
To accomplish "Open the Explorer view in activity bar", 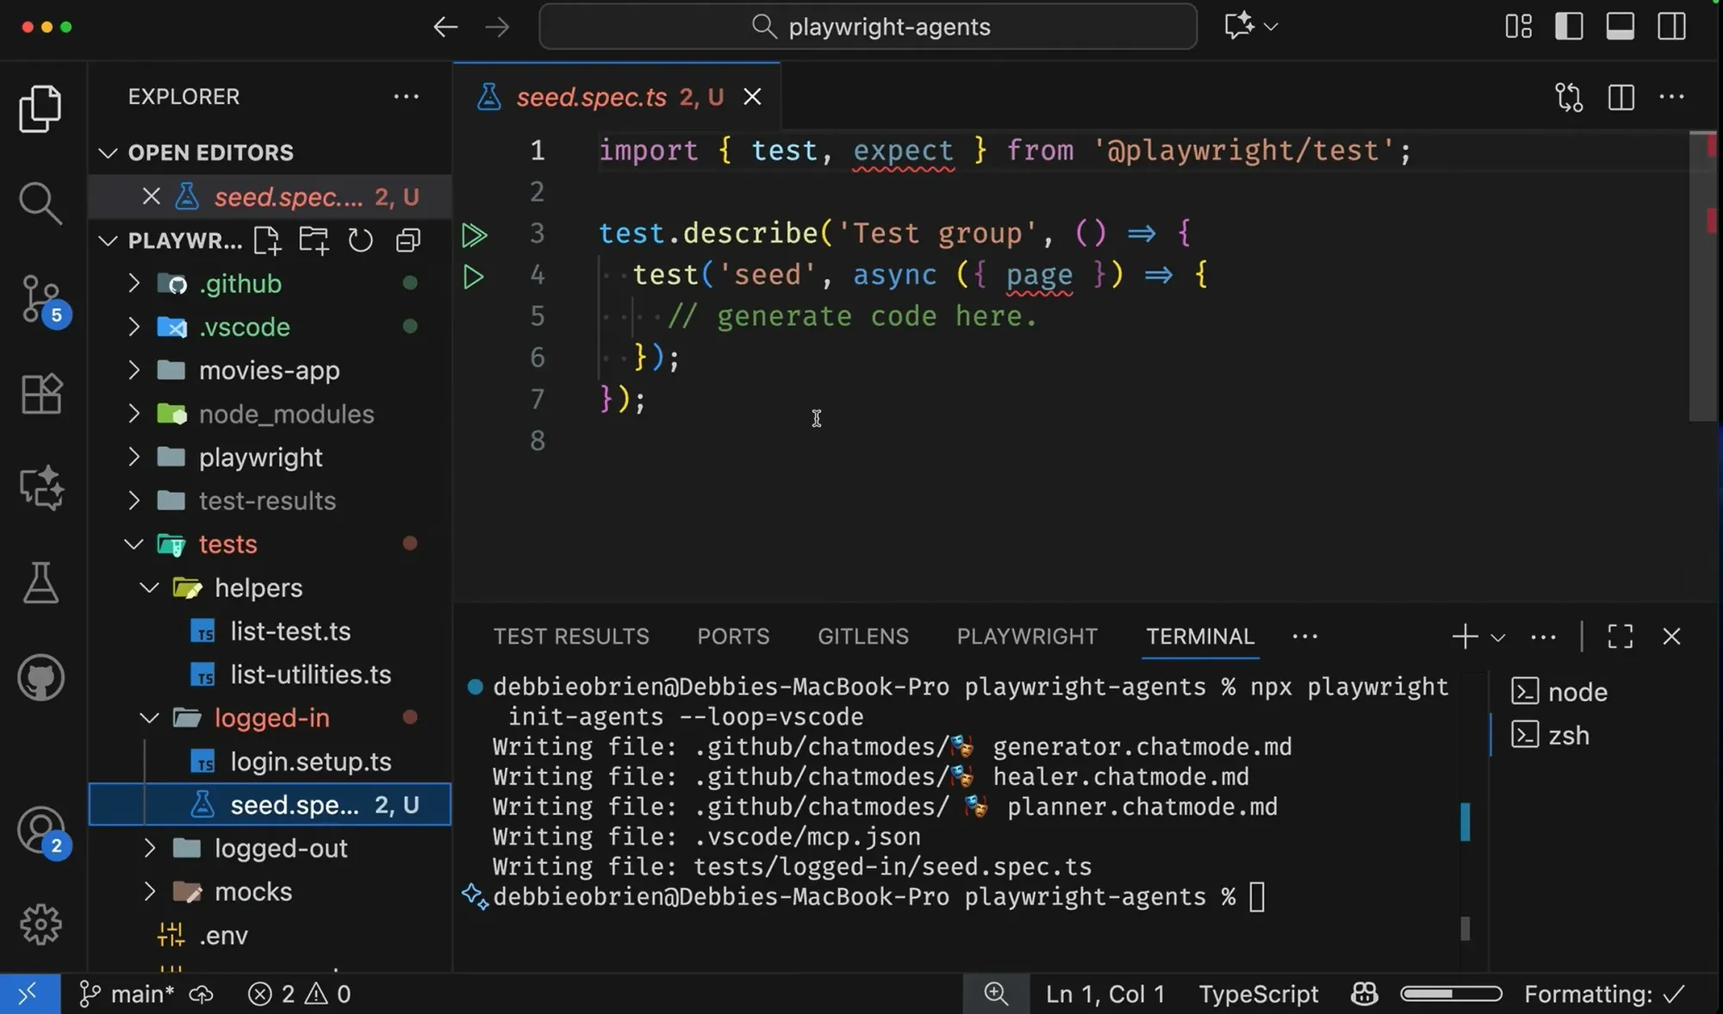I will tap(40, 109).
